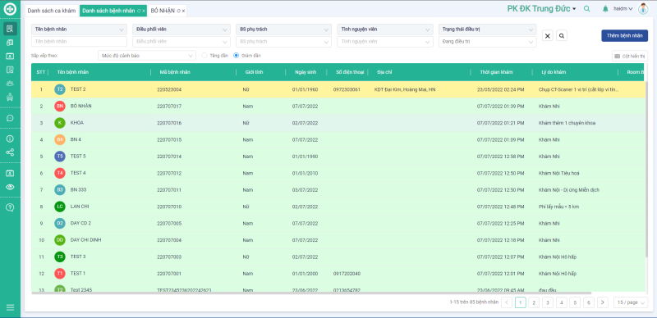Click the LC avatar of LAN CHI

tap(60, 207)
